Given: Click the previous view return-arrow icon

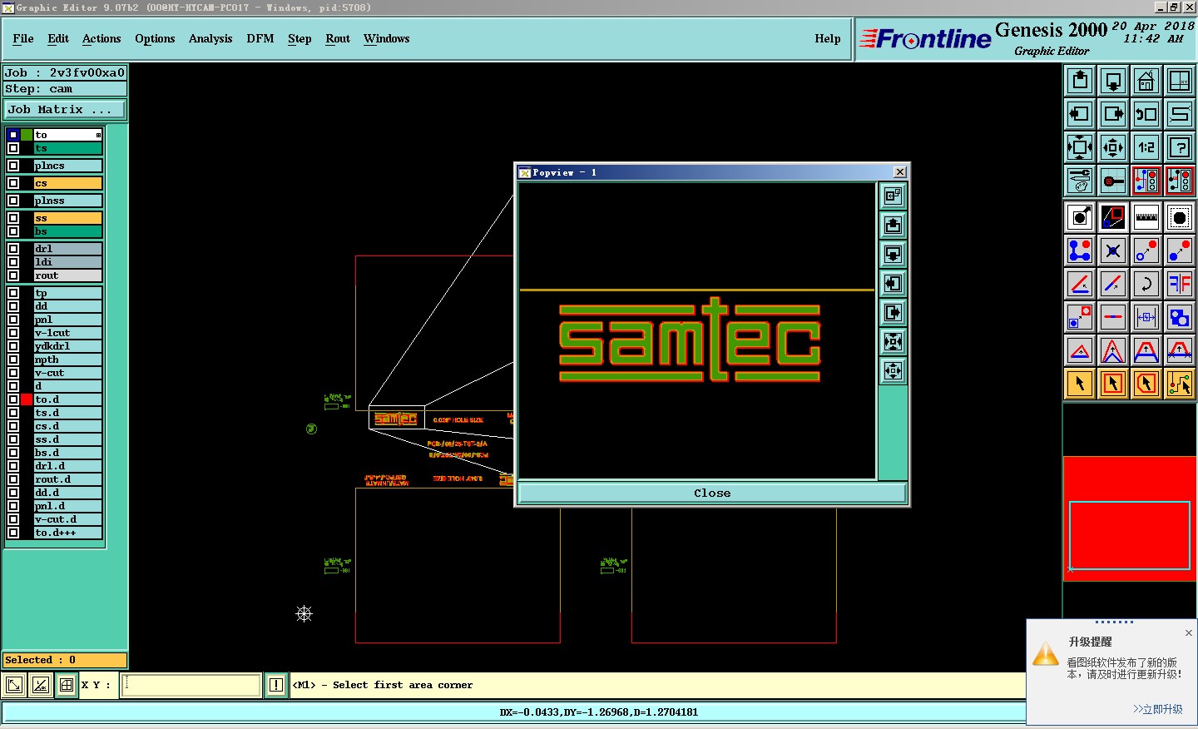Looking at the screenshot, I should coord(1146,114).
